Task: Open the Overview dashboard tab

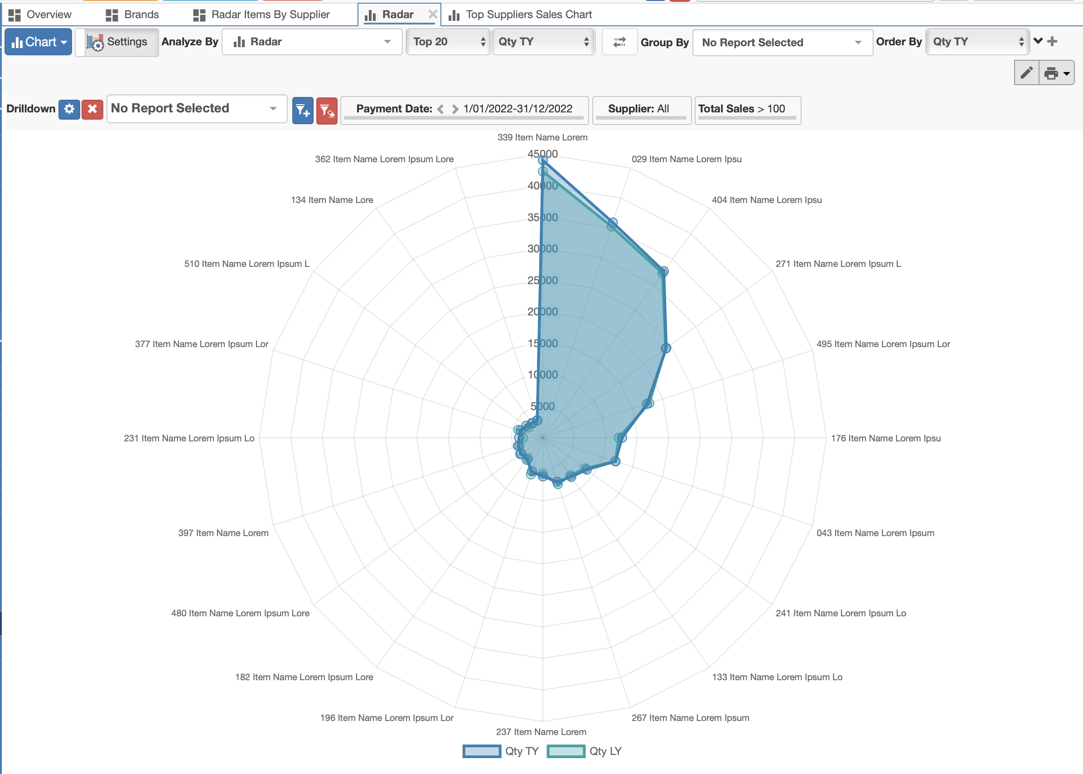Action: (x=40, y=15)
